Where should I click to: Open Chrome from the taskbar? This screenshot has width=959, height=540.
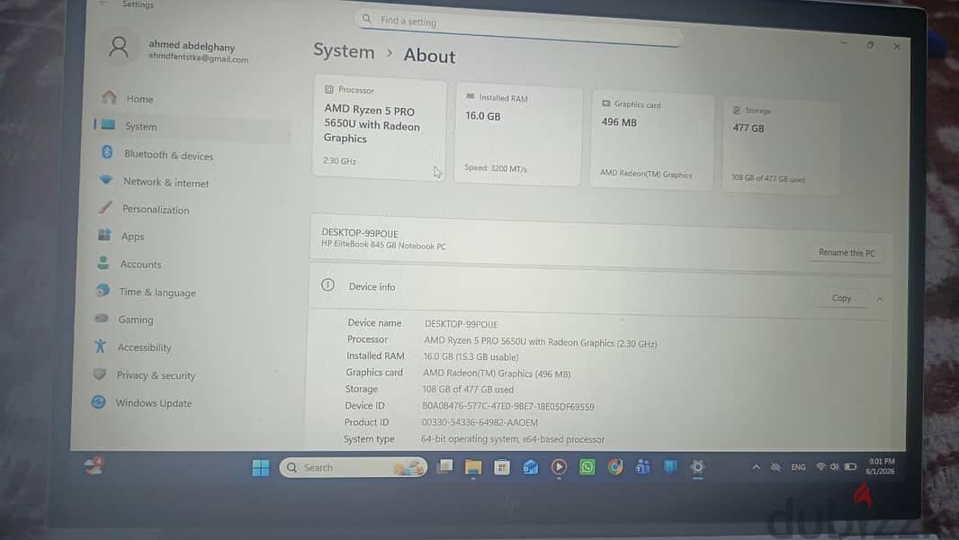(614, 468)
